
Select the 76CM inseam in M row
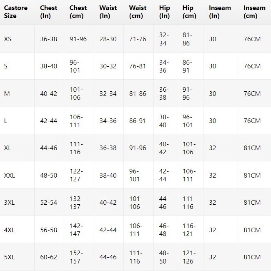(x=252, y=94)
